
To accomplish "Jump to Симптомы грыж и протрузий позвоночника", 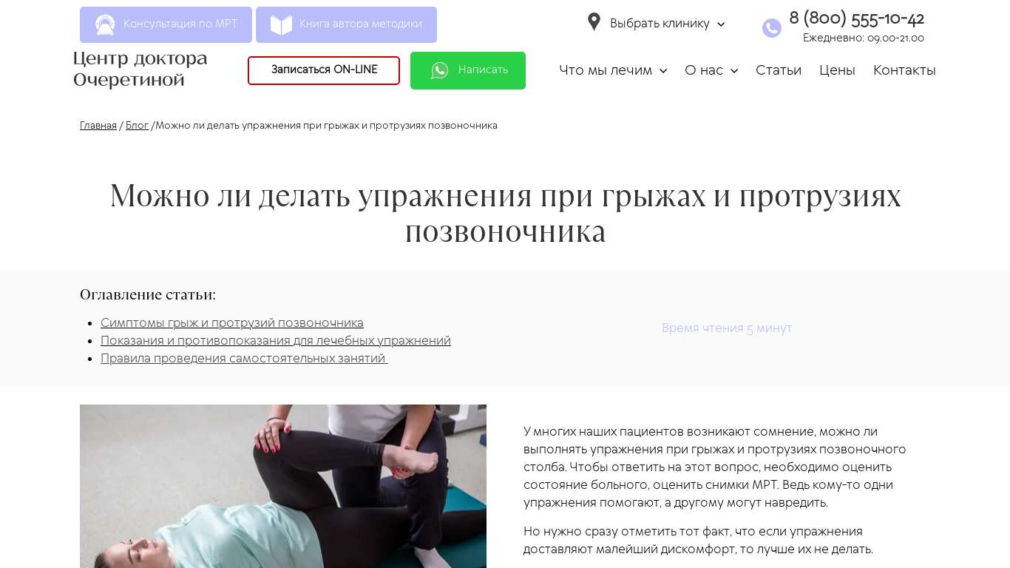I will [232, 323].
